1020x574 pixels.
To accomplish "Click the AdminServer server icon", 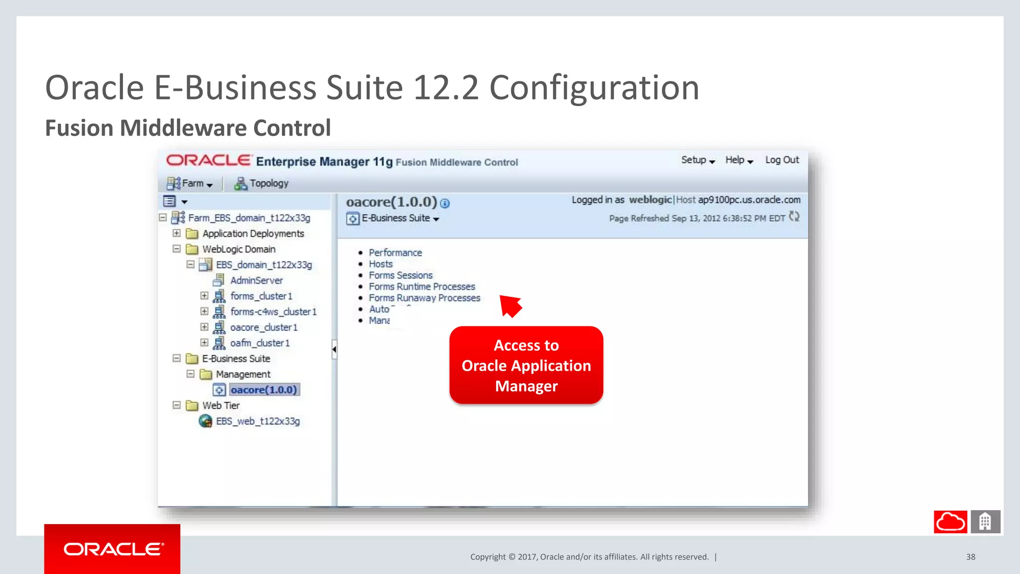I will (x=219, y=280).
